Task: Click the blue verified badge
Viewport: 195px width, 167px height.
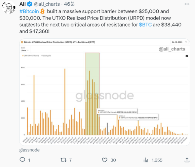Action: [x=30, y=4]
